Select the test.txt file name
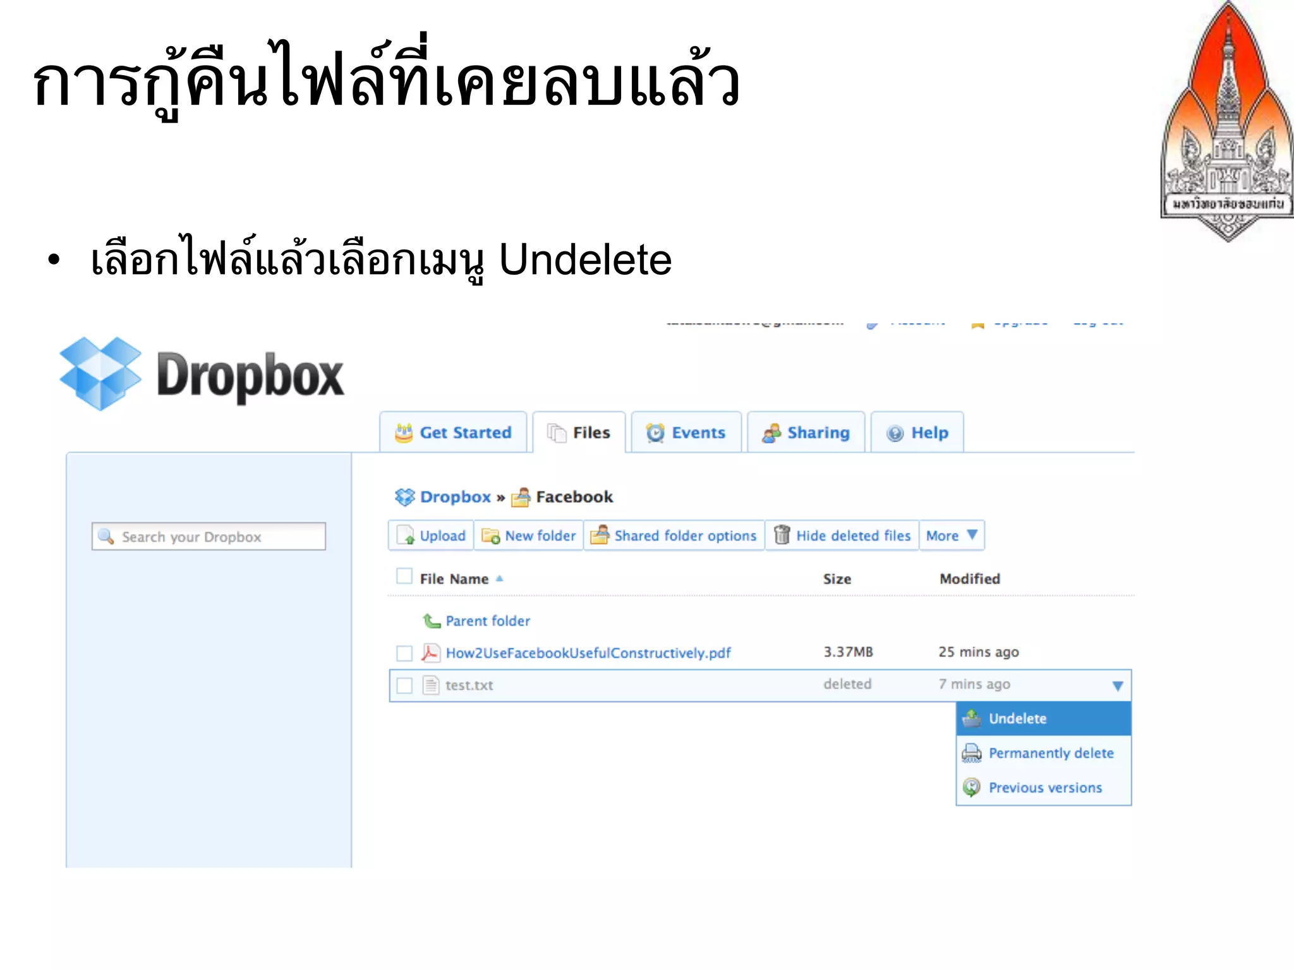The width and height of the screenshot is (1294, 970). [x=469, y=685]
